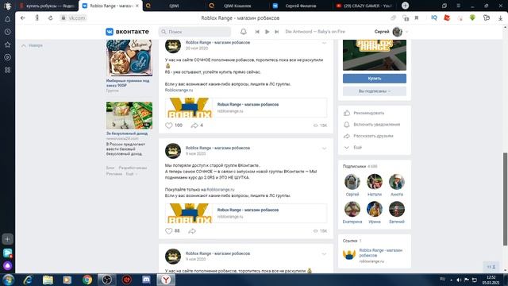Viewport: 508px width, 286px height.
Task: Open the Сергей profile dropdown menu
Action: click(391, 32)
